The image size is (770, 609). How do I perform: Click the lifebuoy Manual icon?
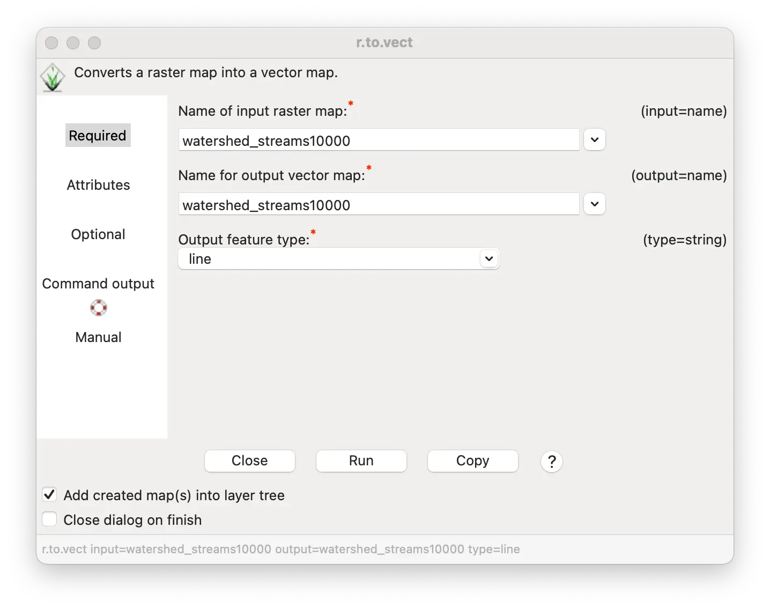click(99, 308)
